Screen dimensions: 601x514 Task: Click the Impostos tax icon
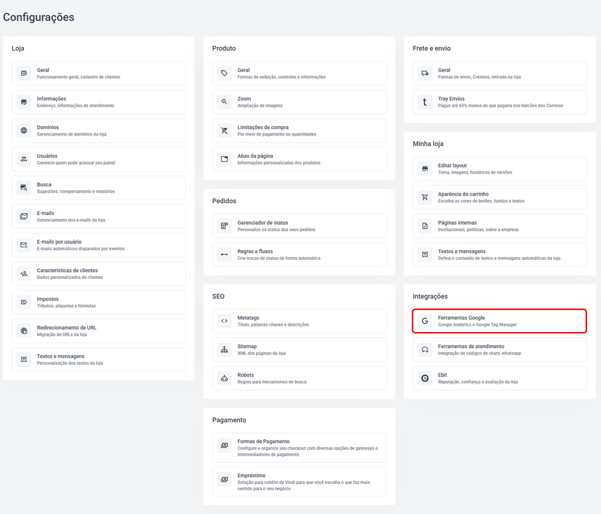(x=24, y=302)
